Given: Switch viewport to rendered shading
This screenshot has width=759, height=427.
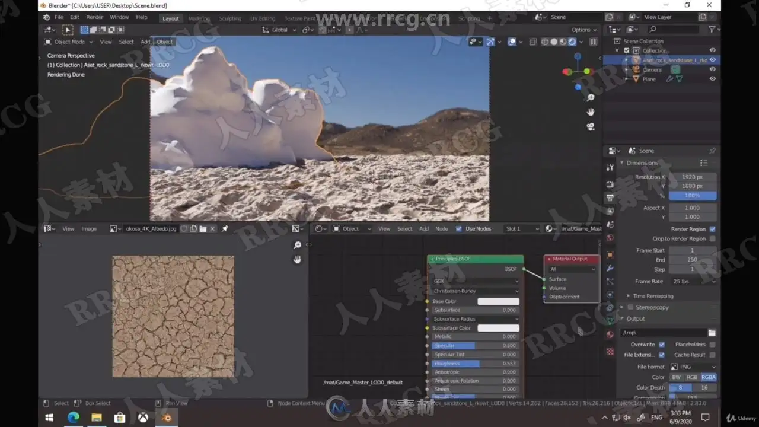Looking at the screenshot, I should point(572,42).
